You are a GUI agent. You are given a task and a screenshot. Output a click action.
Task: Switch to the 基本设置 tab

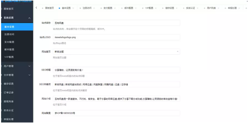click(x=66, y=8)
